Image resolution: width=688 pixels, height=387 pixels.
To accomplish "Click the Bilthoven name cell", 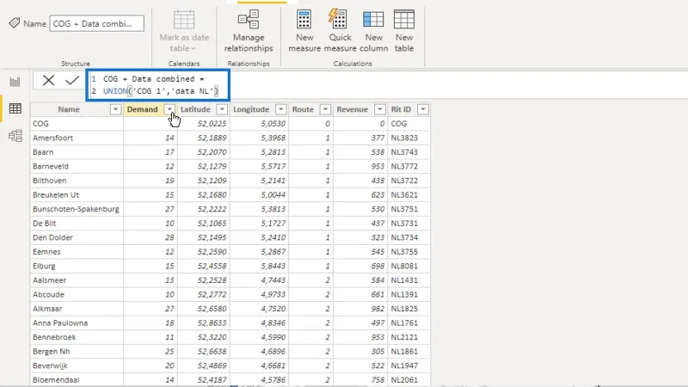I will pyautogui.click(x=77, y=181).
